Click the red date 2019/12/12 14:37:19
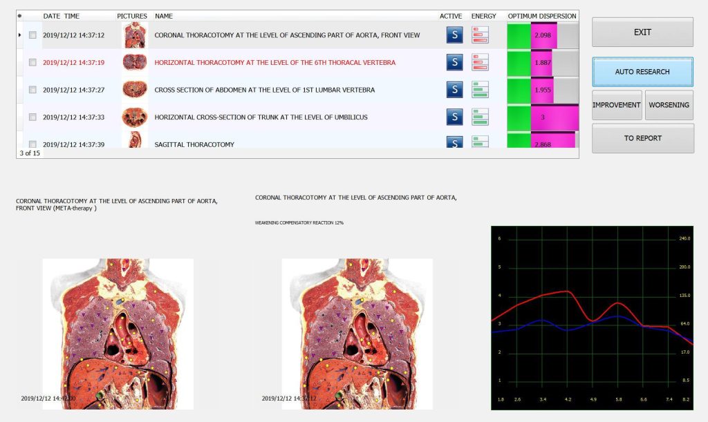 [73, 63]
